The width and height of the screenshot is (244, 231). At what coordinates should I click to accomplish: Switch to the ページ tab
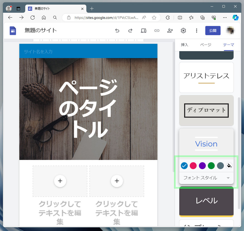pos(206,45)
